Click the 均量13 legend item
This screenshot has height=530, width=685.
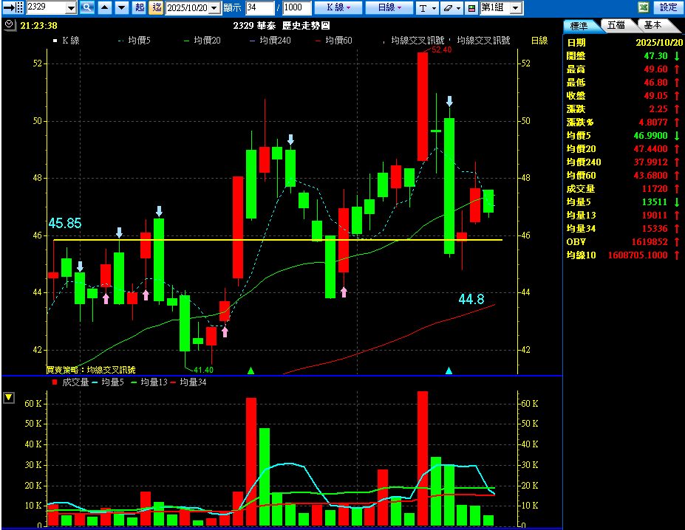tap(149, 382)
